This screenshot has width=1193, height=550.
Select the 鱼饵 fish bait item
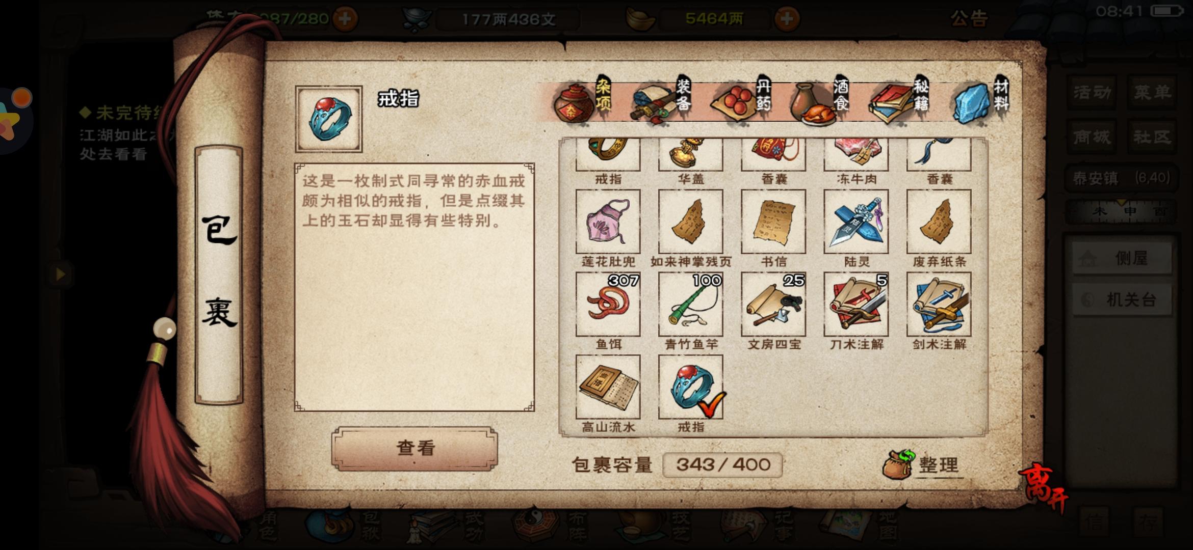[608, 304]
